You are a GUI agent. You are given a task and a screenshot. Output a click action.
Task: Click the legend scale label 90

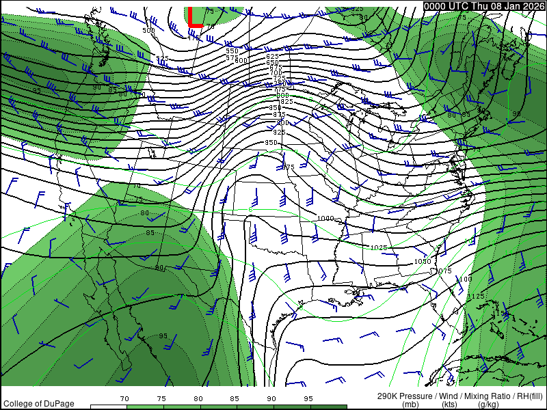pyautogui.click(x=271, y=398)
